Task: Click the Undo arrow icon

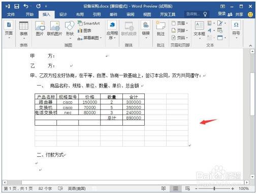Action: point(26,6)
